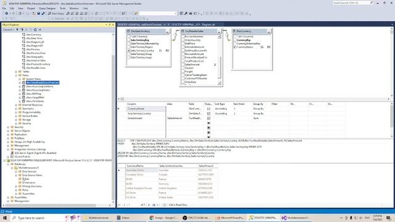Click the Quick Launch search field
395x222 pixels.
pyautogui.click(x=352, y=2)
